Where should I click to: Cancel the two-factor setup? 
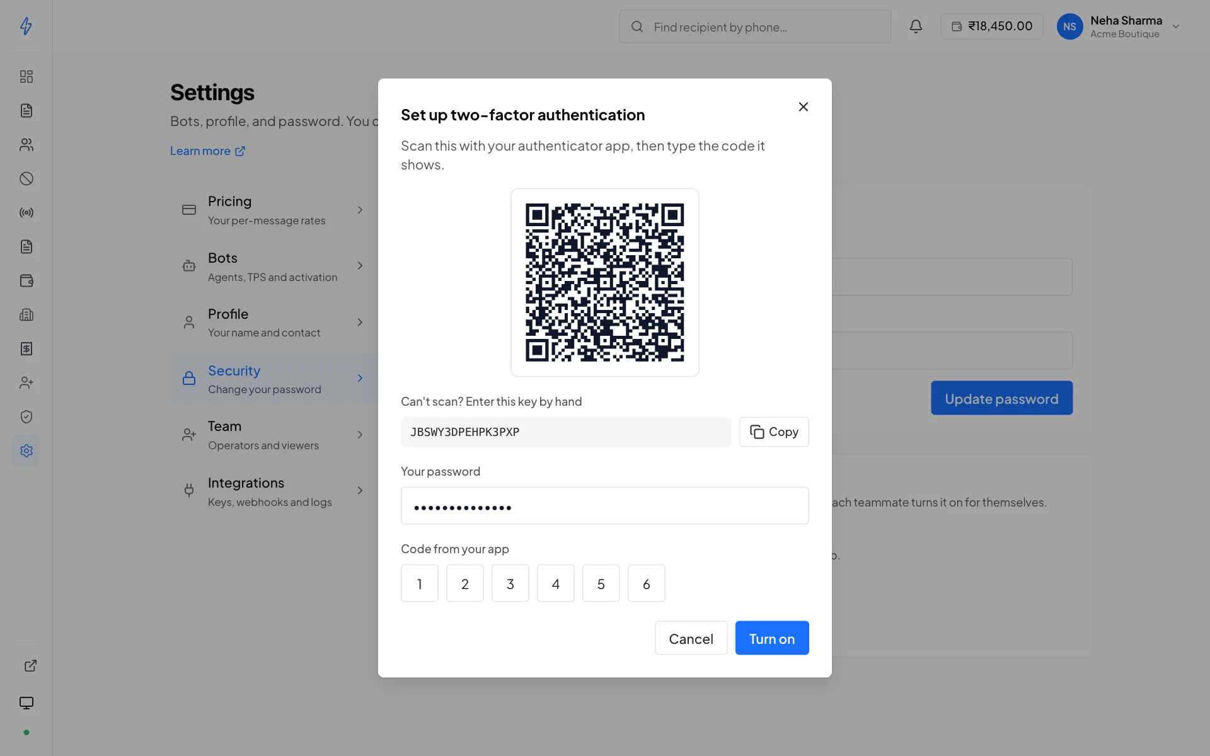point(691,638)
